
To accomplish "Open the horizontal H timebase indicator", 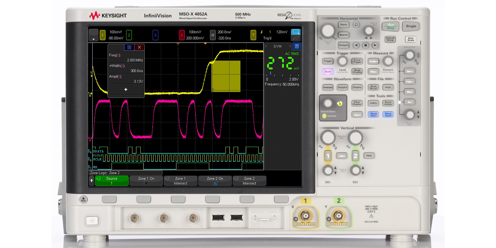I will [x=213, y=35].
